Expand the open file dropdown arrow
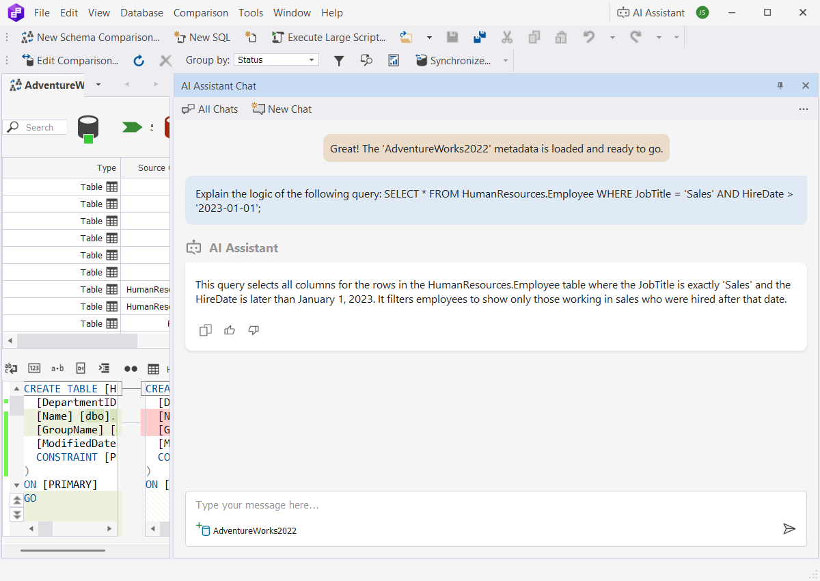This screenshot has height=581, width=820. click(x=429, y=38)
